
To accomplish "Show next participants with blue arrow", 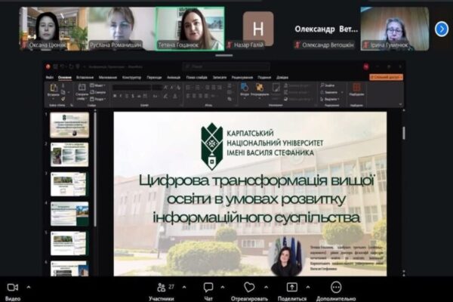I will pyautogui.click(x=442, y=29).
